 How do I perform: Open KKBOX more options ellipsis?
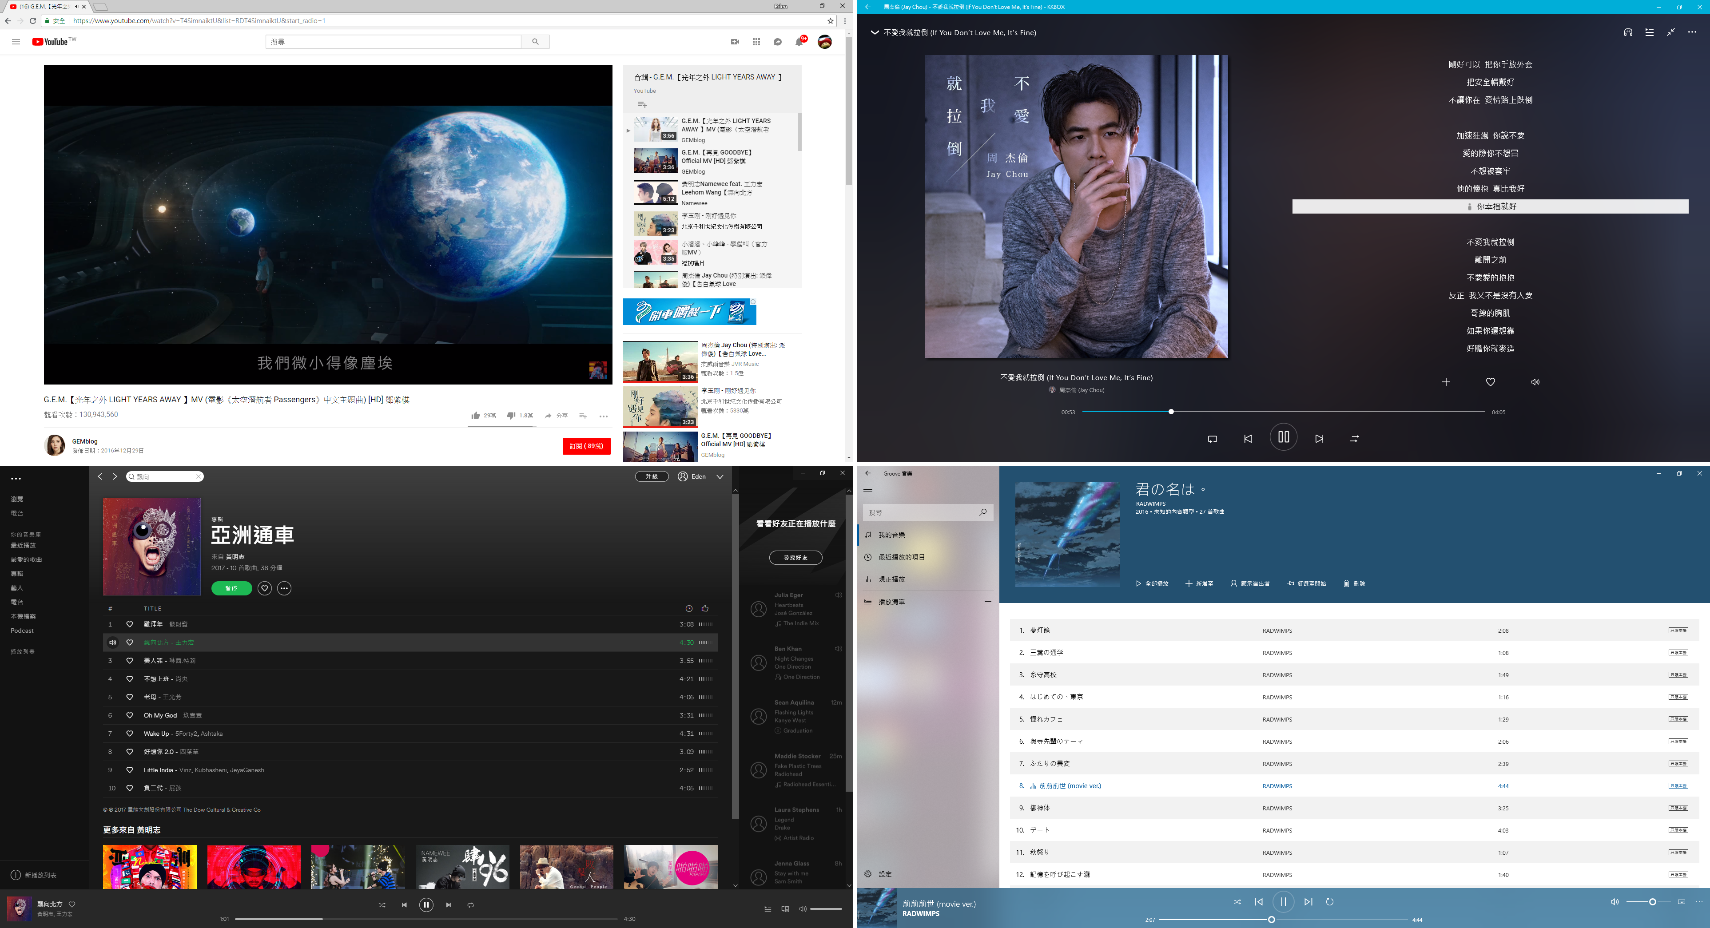[x=1692, y=32]
